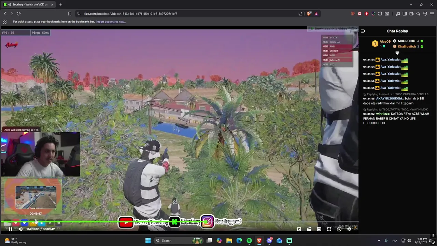The image size is (437, 246).
Task: Enable theater mode in player
Action: click(x=319, y=229)
